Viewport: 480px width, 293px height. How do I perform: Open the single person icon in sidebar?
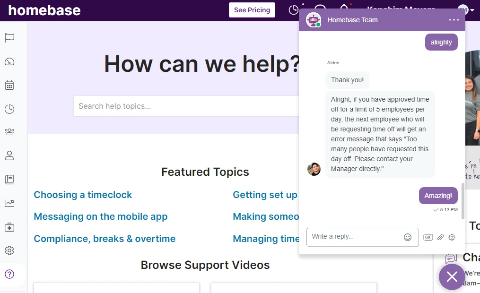click(x=9, y=155)
